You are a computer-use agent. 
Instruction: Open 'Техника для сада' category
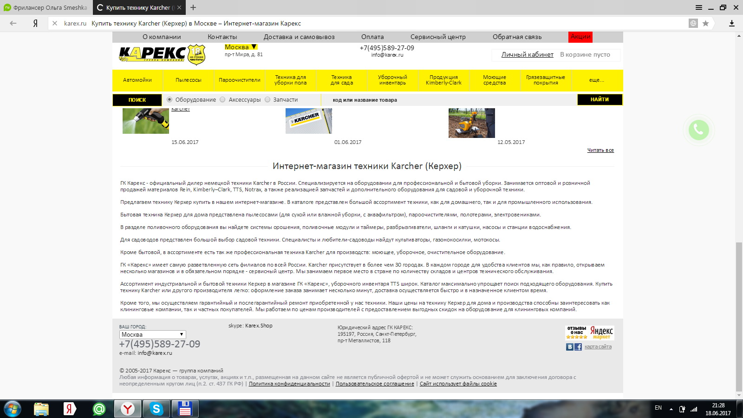tap(342, 80)
